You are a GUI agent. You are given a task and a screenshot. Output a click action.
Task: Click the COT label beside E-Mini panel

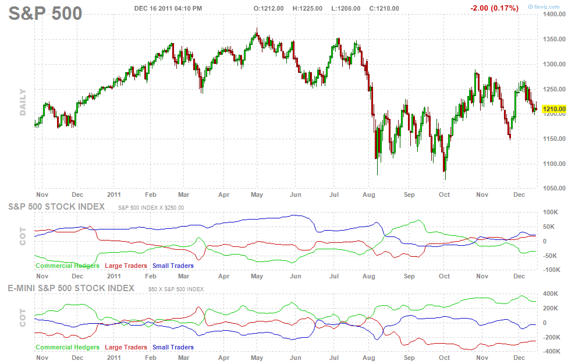pos(23,318)
